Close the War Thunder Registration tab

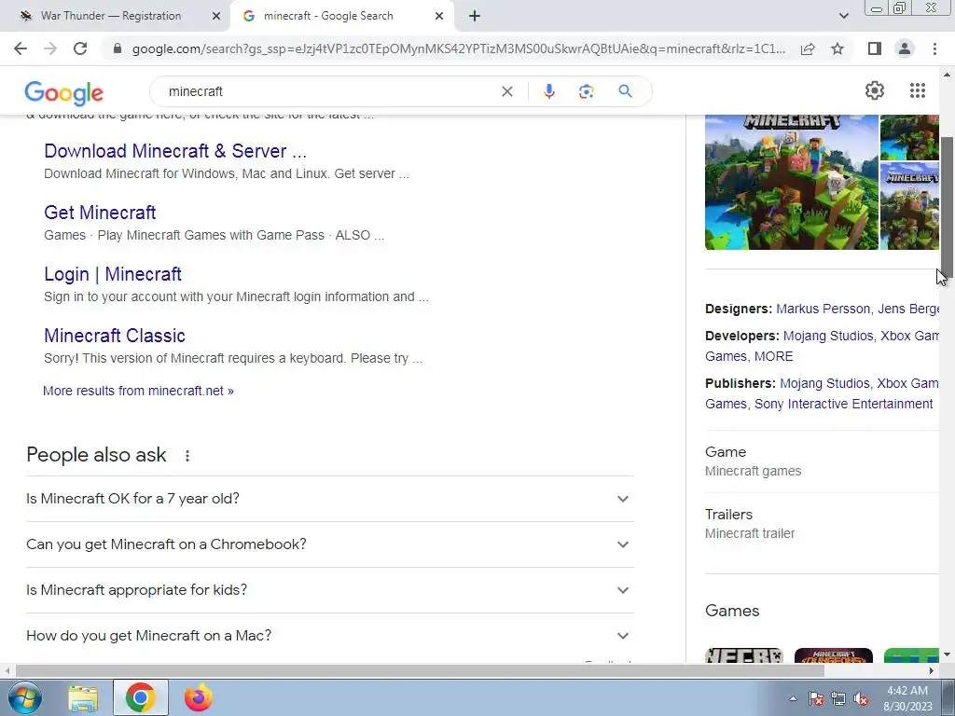[215, 16]
